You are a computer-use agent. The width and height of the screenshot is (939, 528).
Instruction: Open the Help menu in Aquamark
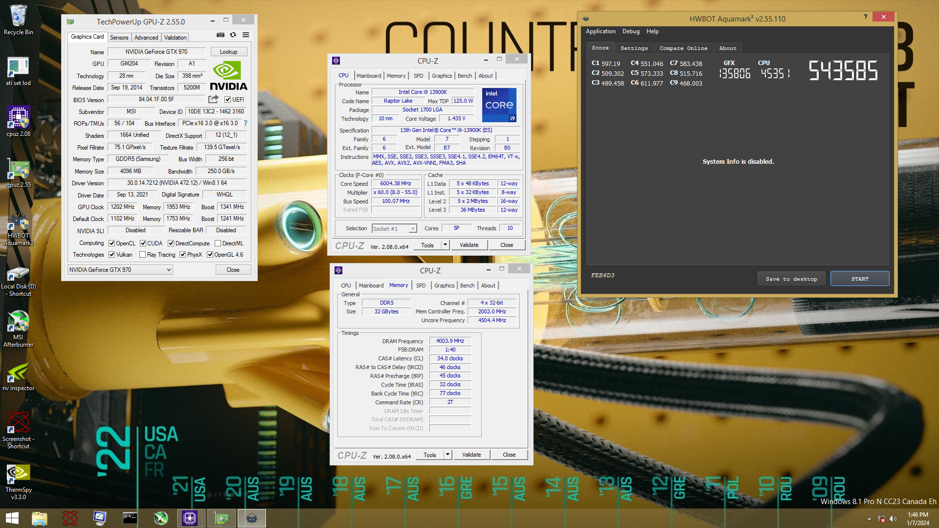652,31
